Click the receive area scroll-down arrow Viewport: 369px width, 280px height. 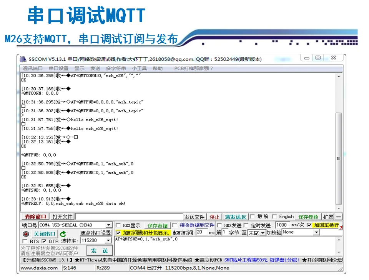(x=339, y=208)
